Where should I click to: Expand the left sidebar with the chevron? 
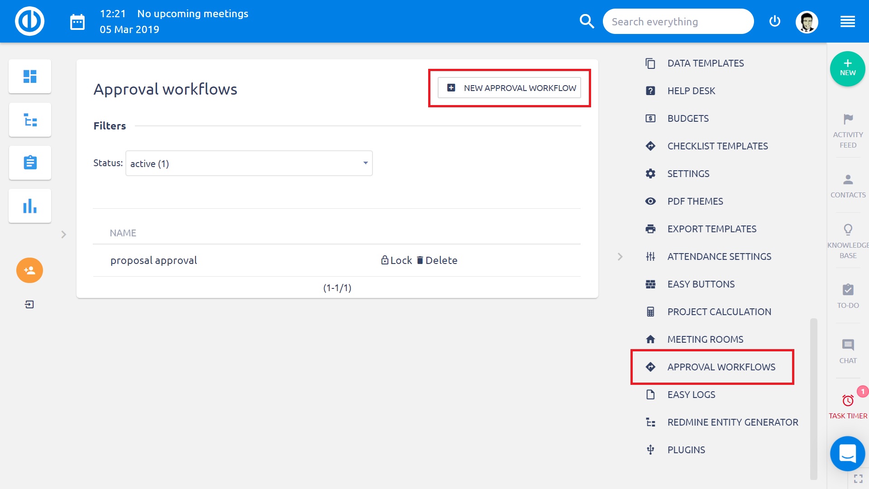[63, 235]
